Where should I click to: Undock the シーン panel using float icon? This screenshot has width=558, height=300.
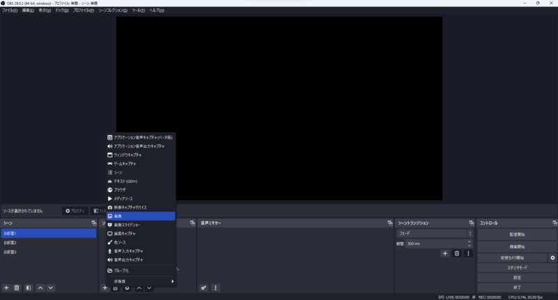[93, 223]
